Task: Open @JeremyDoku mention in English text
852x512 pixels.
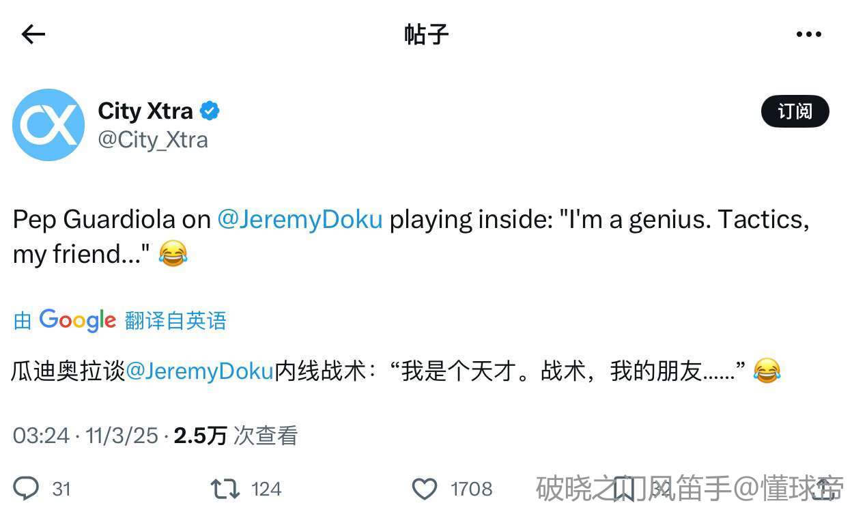Action: pyautogui.click(x=300, y=220)
